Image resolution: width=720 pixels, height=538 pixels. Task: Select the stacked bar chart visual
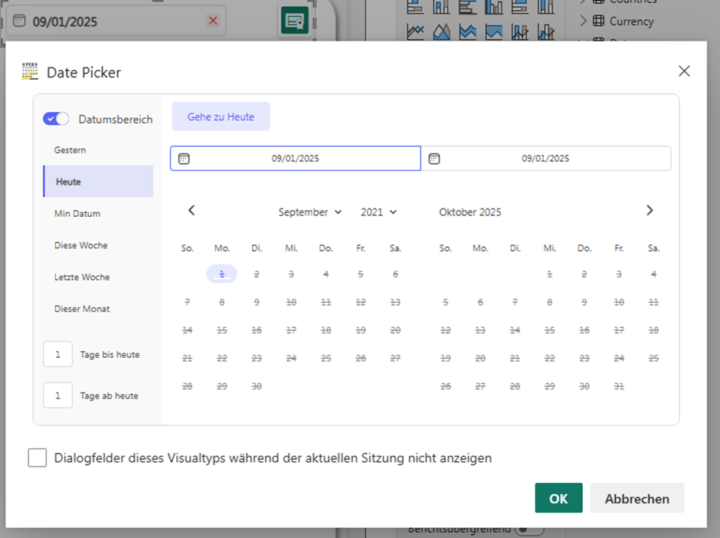point(416,6)
